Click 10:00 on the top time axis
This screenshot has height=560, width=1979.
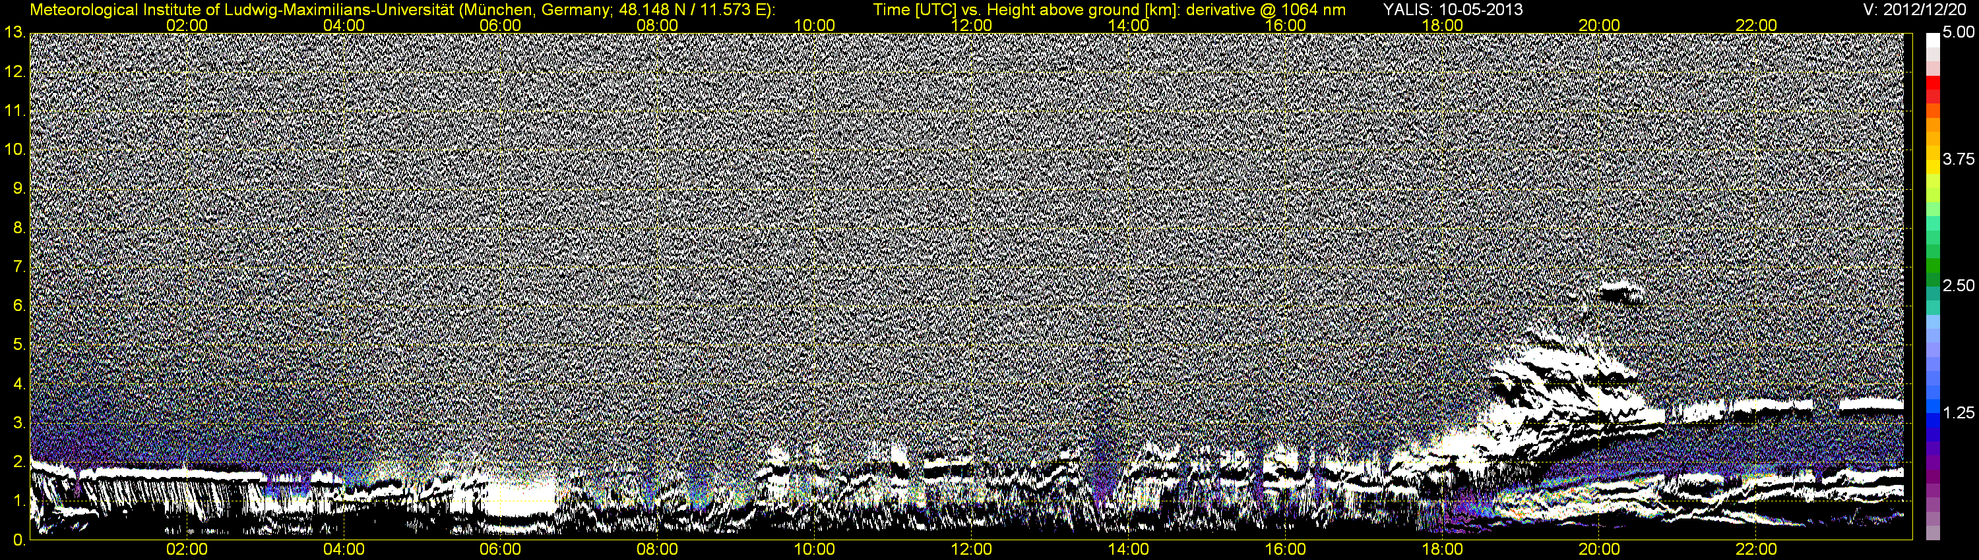(814, 25)
